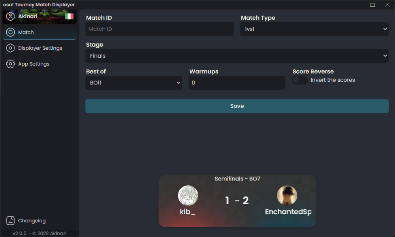The image size is (395, 237).
Task: Click the App Settings gear icon
Action: [11, 64]
